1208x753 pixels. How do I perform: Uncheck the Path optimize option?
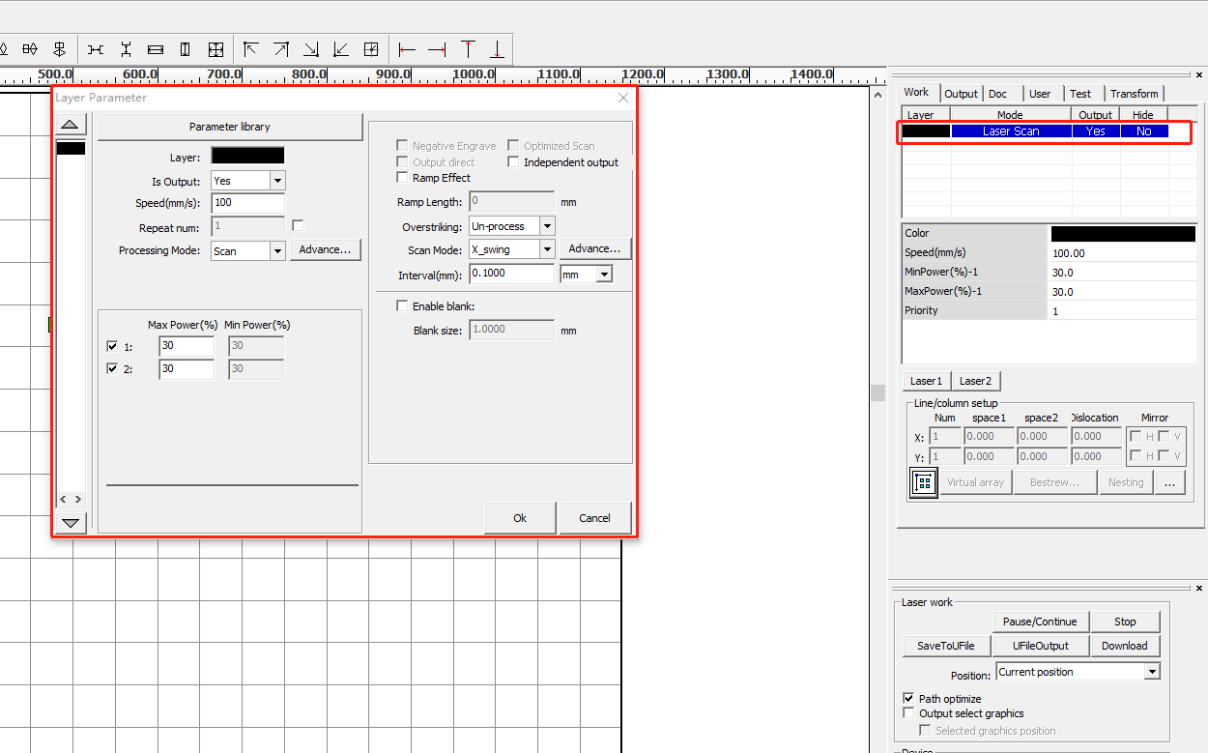(908, 698)
